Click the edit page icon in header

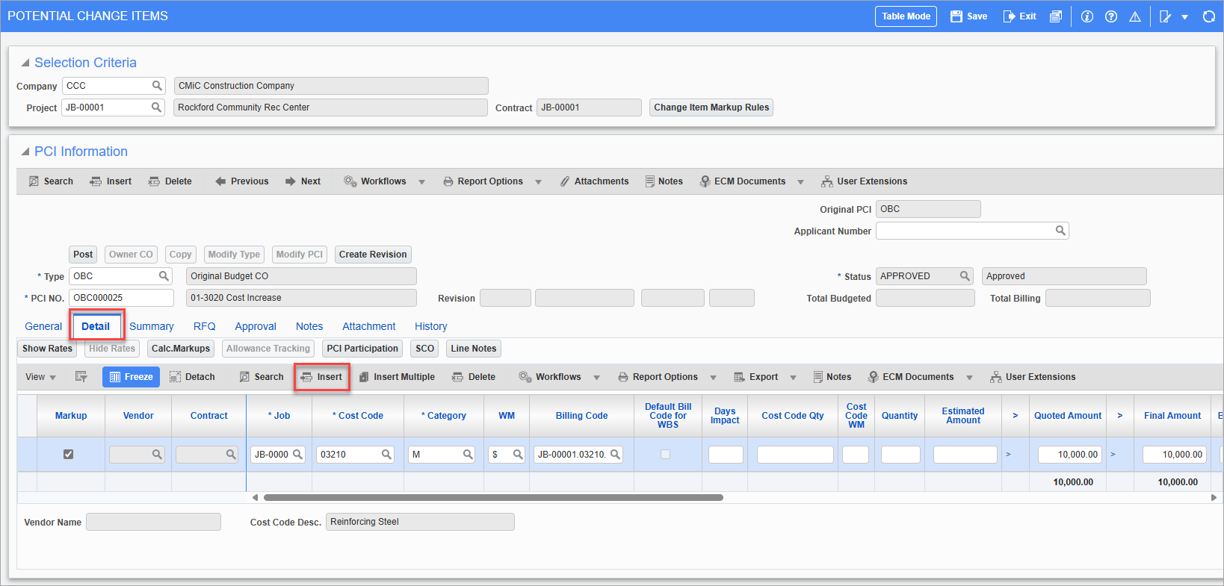pyautogui.click(x=1165, y=16)
